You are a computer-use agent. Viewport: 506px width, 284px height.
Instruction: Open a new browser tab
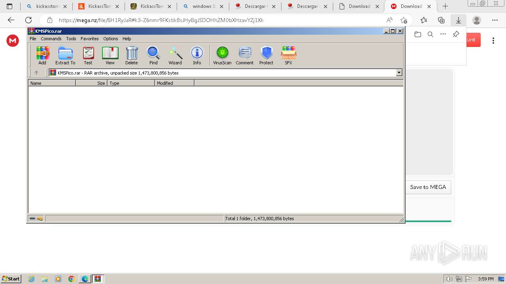445,6
